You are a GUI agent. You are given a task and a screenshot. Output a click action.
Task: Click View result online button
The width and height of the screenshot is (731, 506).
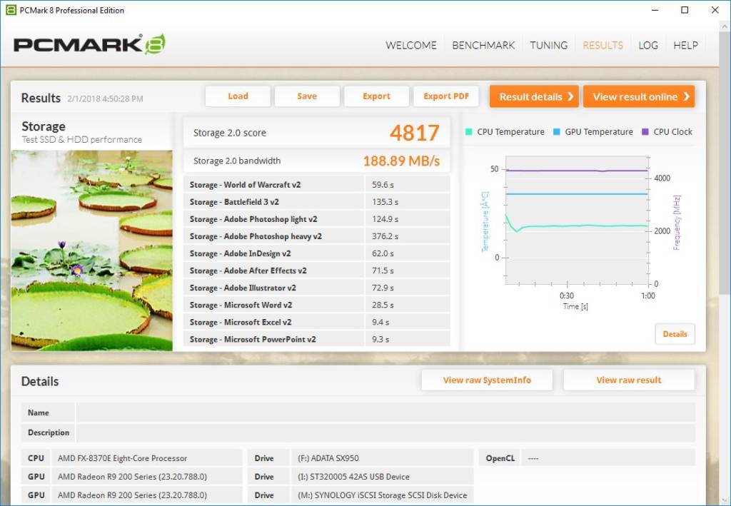point(639,96)
